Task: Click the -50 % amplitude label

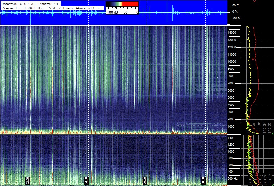Action: pyautogui.click(x=236, y=18)
